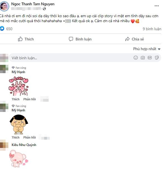Reply to second Mỹ Hạnh comment via Phản hồi

coord(29,137)
